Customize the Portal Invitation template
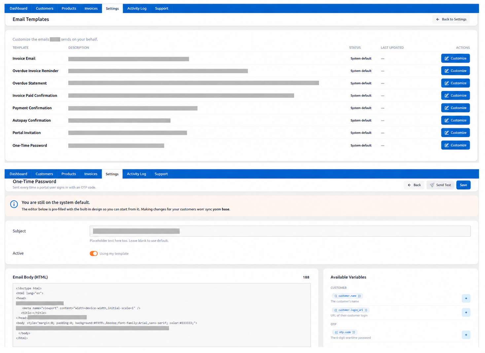 (455, 132)
